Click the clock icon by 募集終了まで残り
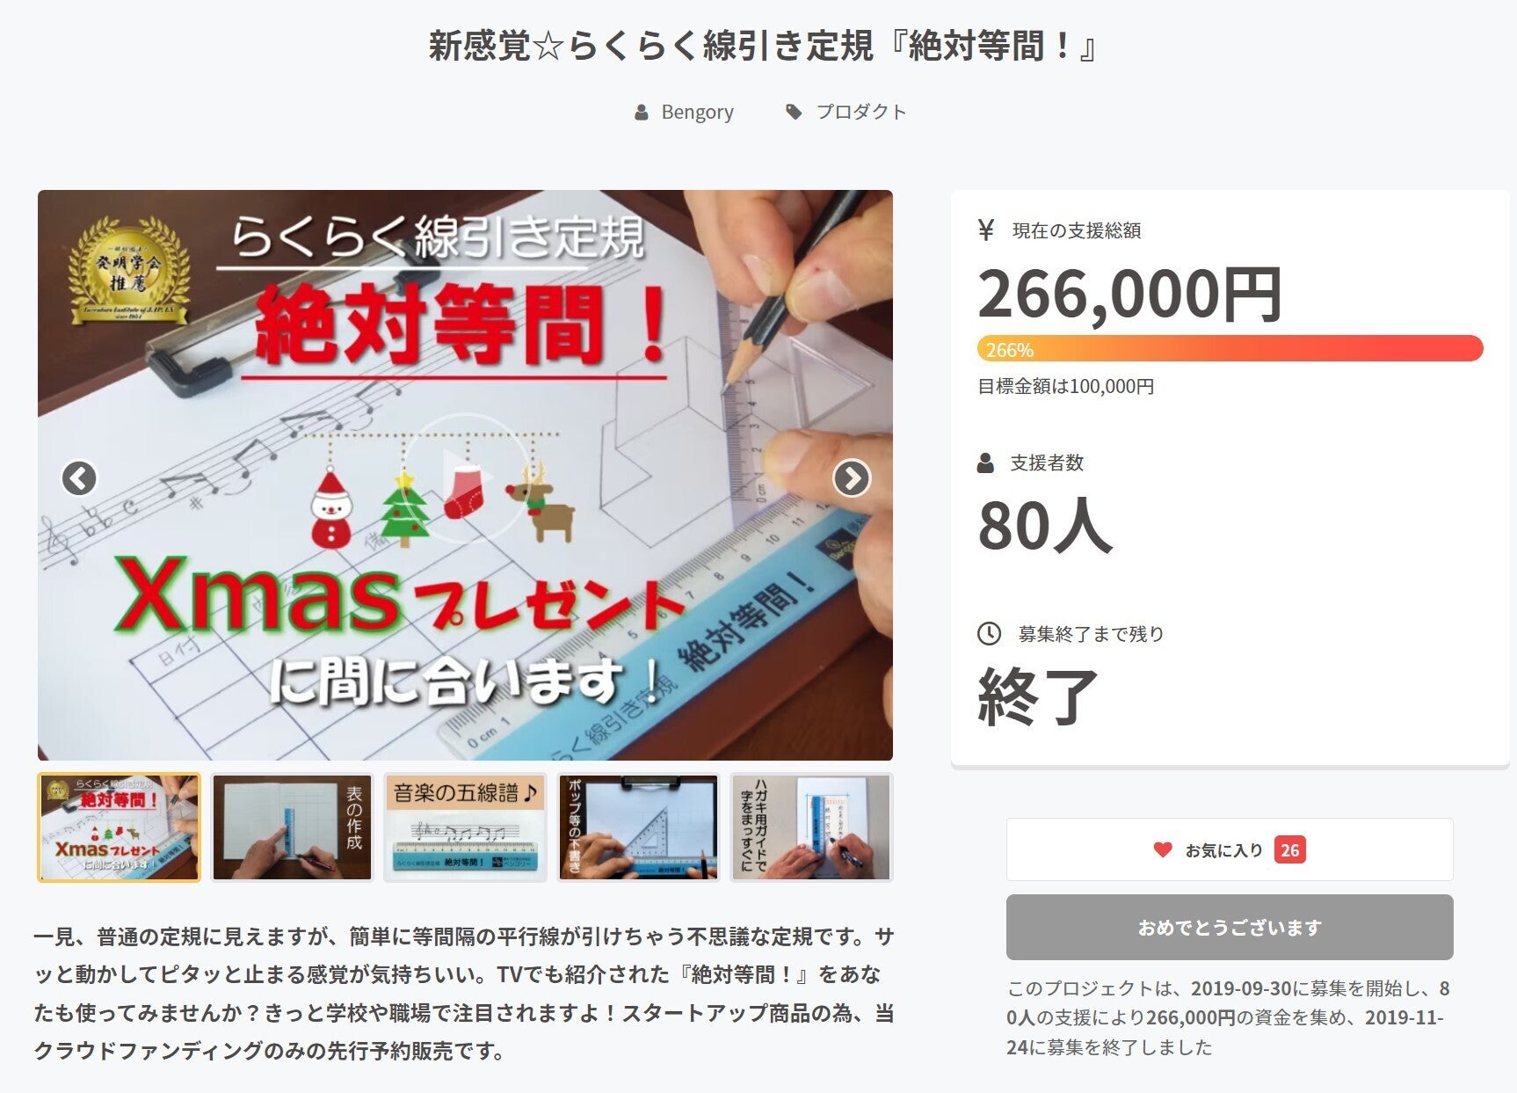 (x=989, y=633)
